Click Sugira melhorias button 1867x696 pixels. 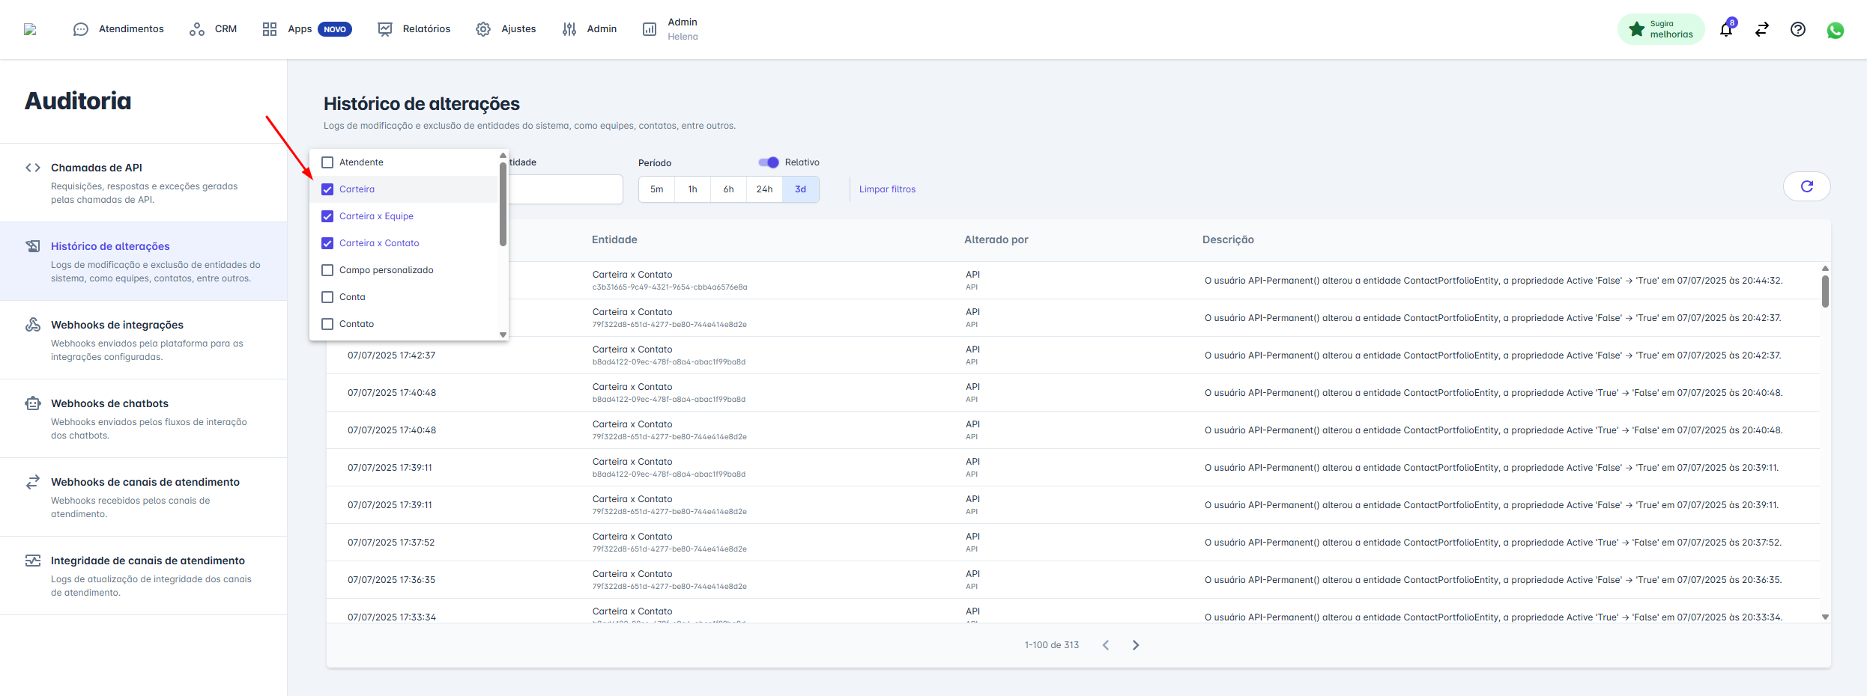point(1661,29)
